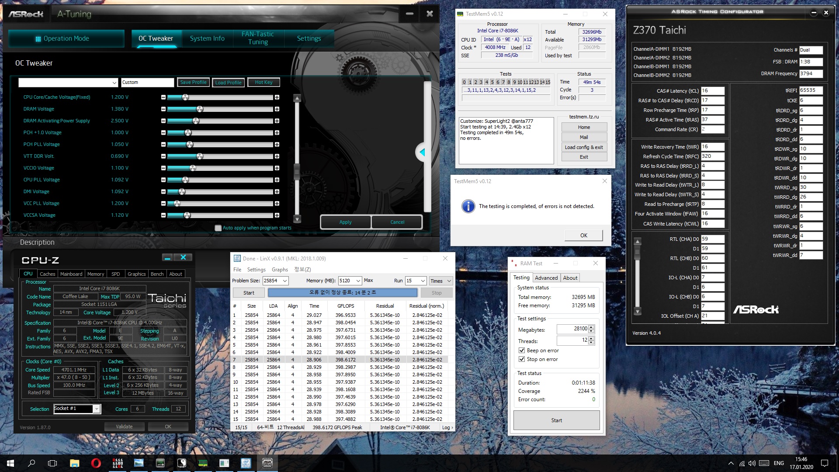Click the blue collapse arrow in A-Tuning
Viewport: 839px width, 472px height.
pos(422,152)
